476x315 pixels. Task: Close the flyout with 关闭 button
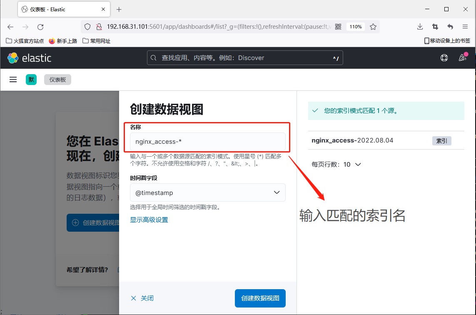142,298
